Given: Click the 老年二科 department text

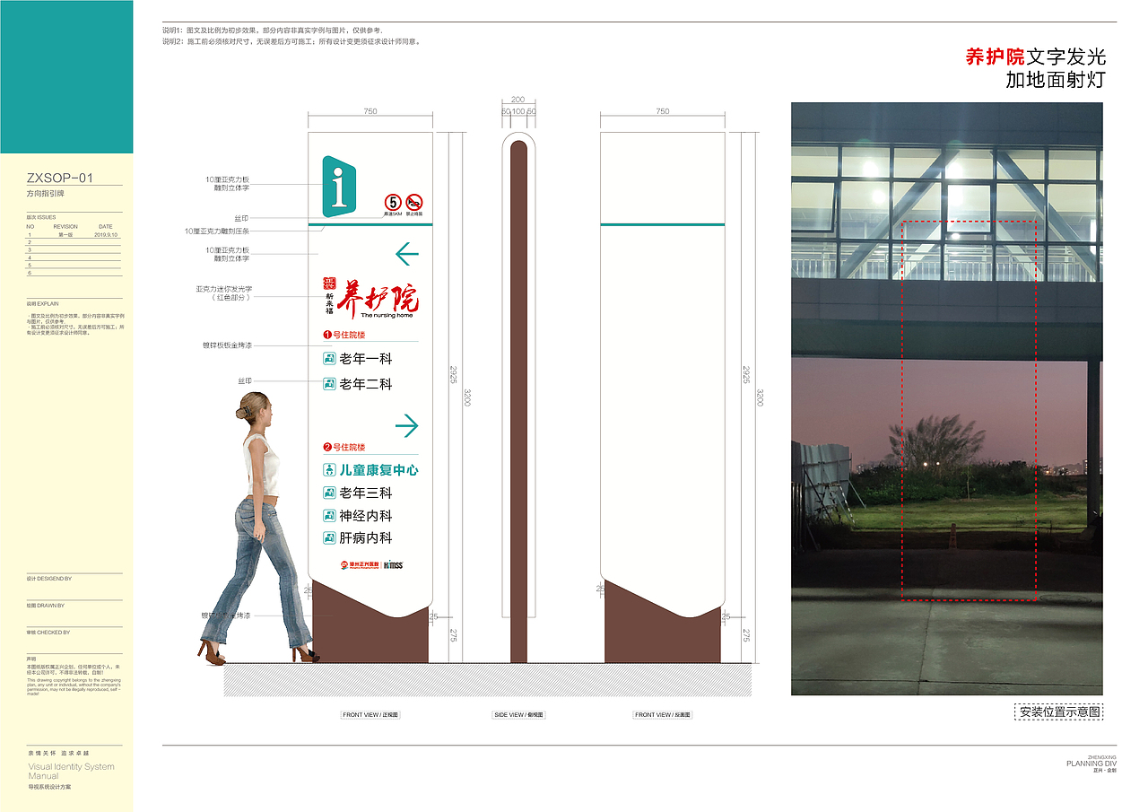Looking at the screenshot, I should [x=366, y=384].
